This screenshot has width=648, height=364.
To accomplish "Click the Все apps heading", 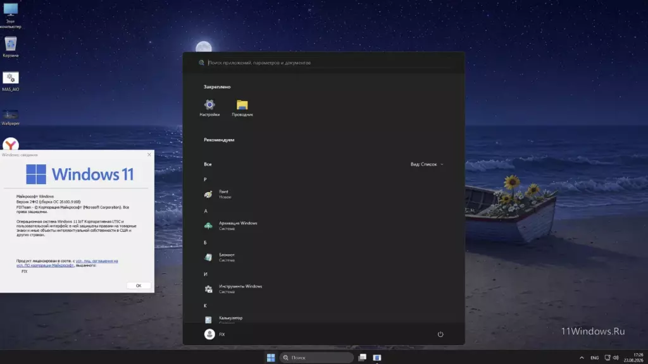I will pyautogui.click(x=208, y=164).
